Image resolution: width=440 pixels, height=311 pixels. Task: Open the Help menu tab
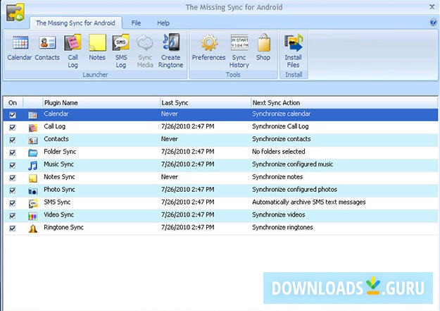163,23
